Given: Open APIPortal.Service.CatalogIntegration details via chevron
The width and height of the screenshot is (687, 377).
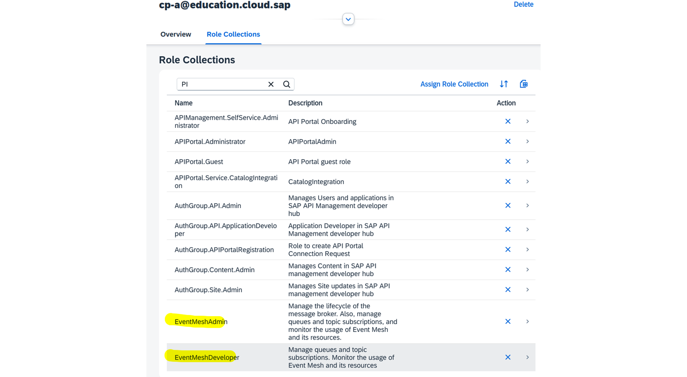Looking at the screenshot, I should [x=527, y=181].
